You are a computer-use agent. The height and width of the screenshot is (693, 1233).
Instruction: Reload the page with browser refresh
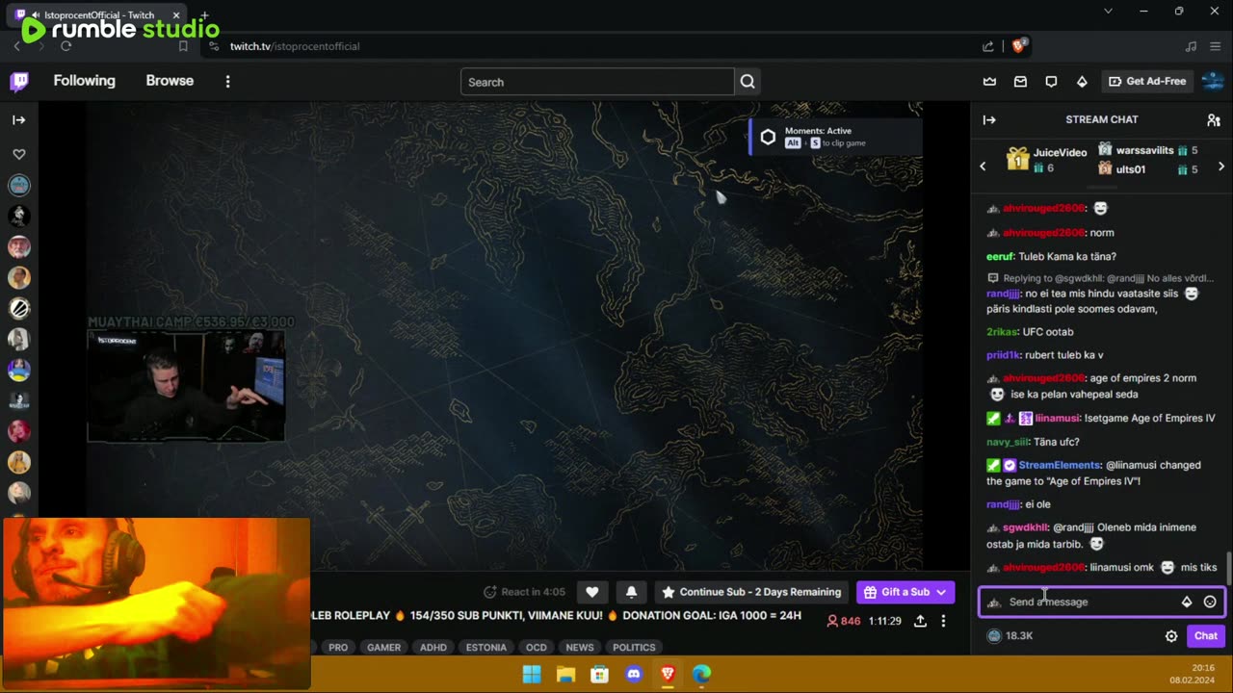(x=66, y=46)
